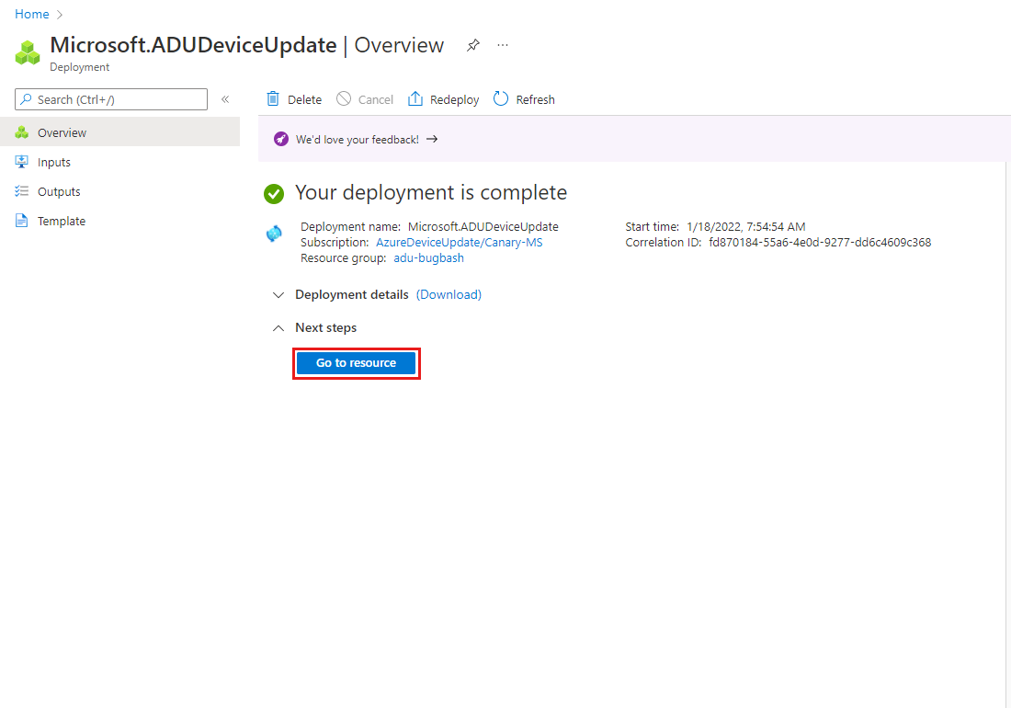Open Template in the sidebar
This screenshot has width=1011, height=708.
click(x=119, y=222)
